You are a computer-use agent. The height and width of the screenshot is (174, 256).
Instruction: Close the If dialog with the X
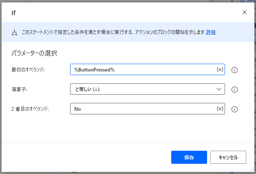coord(245,12)
